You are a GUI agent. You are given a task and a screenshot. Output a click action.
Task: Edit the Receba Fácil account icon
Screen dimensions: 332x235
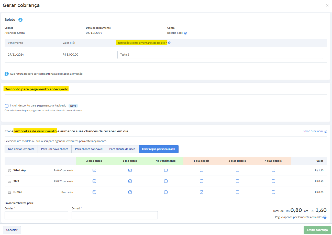(x=186, y=33)
